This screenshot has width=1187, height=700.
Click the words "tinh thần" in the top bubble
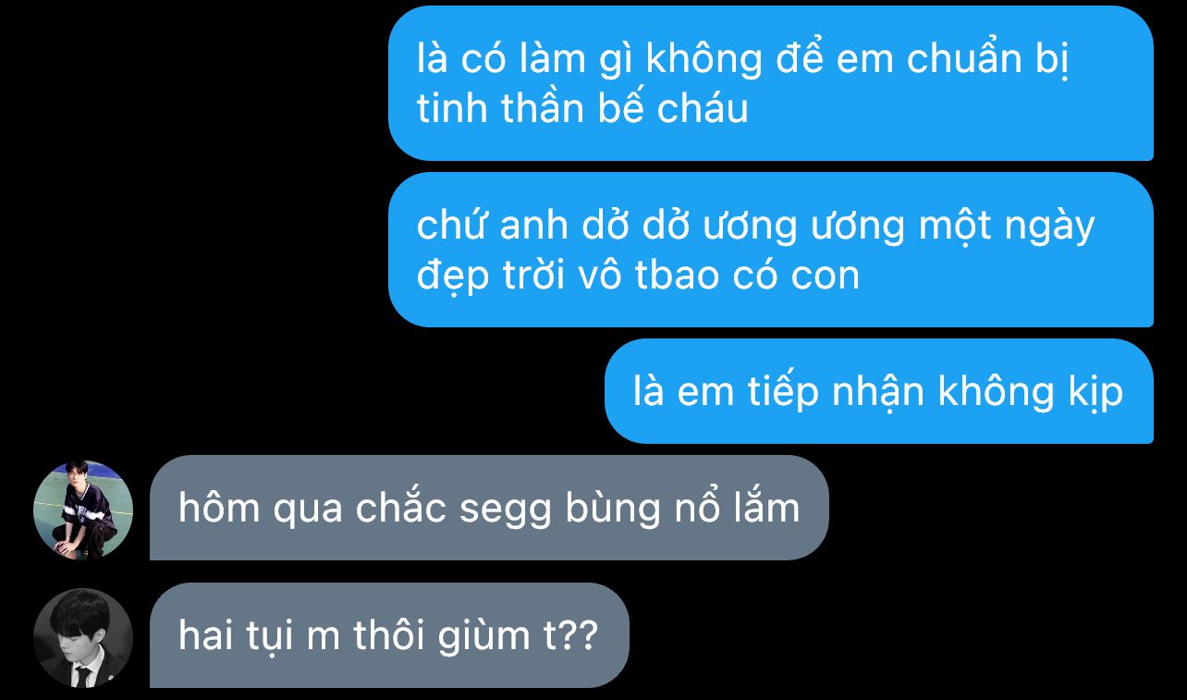500,108
